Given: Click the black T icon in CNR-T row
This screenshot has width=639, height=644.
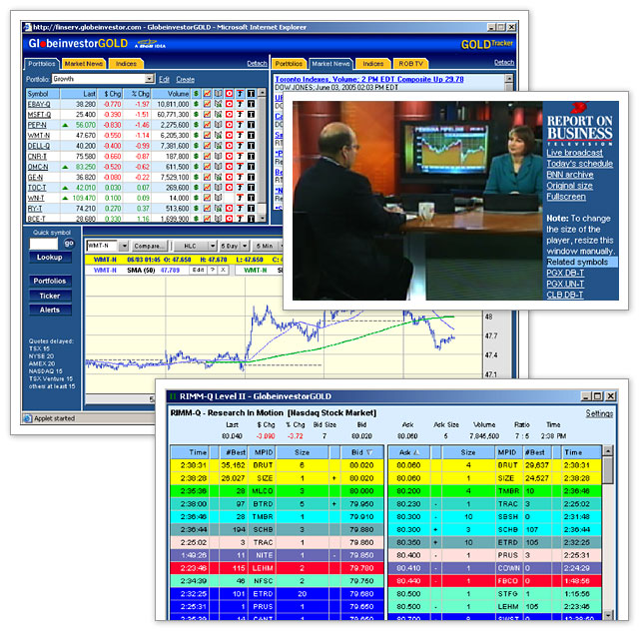Looking at the screenshot, I should (x=251, y=156).
